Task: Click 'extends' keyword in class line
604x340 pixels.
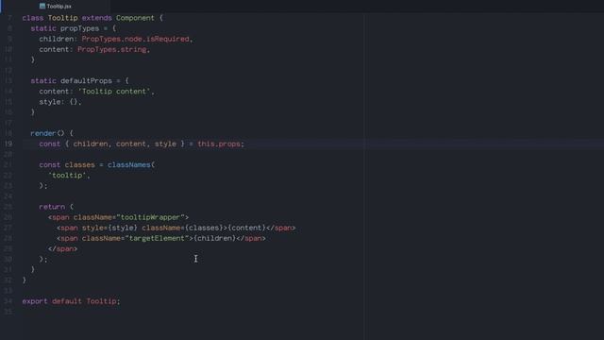Action: click(x=96, y=18)
